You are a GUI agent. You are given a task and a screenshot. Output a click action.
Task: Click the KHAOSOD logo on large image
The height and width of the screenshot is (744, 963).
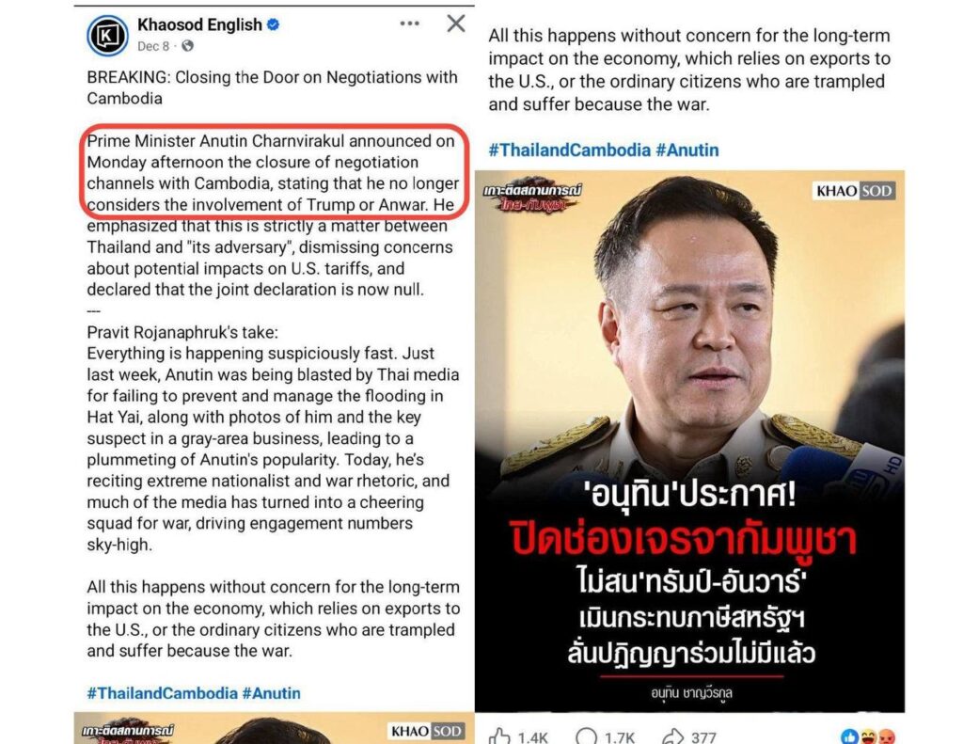(x=854, y=191)
